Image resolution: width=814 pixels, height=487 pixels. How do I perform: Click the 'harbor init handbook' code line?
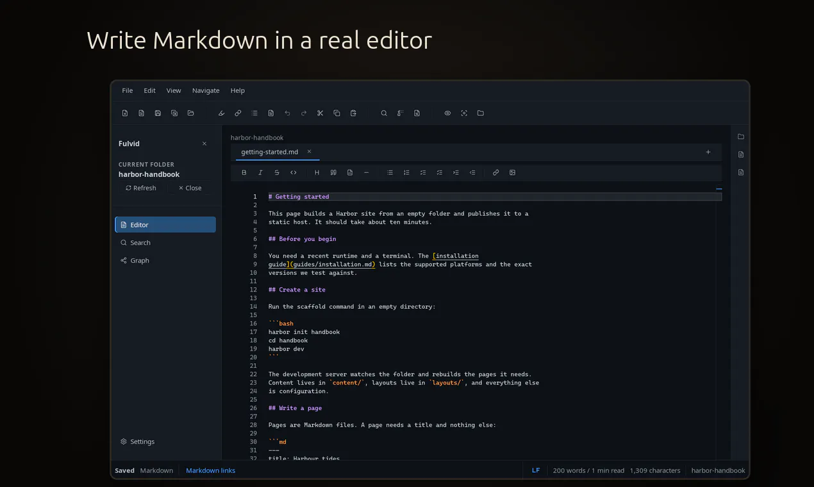(x=304, y=332)
